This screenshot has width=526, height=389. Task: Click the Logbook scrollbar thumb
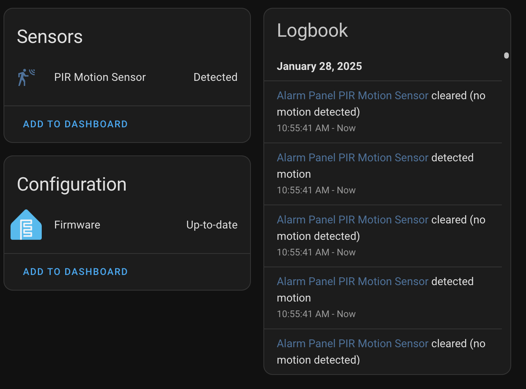pos(506,55)
